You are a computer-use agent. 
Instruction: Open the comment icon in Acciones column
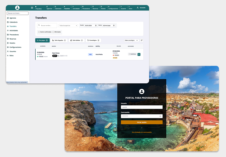pos(139,54)
